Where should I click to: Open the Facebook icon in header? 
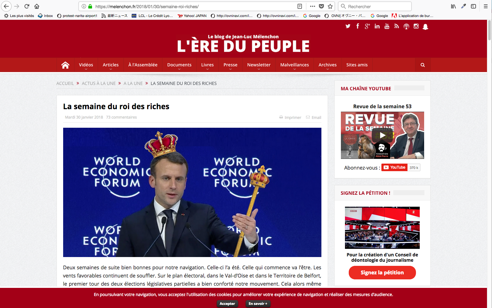point(358,26)
